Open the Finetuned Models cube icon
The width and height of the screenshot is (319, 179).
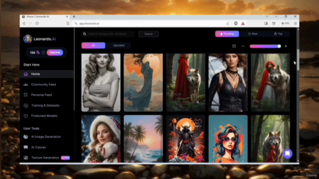coord(25,116)
